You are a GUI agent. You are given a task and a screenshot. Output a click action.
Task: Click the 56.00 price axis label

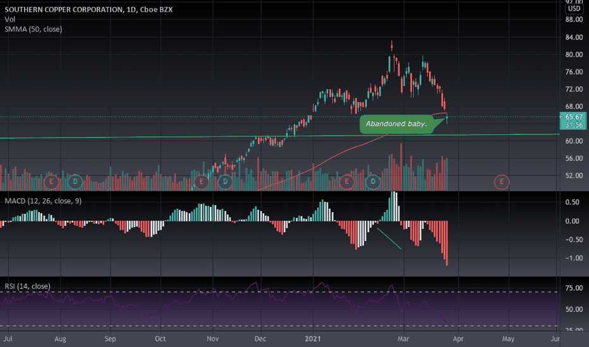(x=574, y=158)
